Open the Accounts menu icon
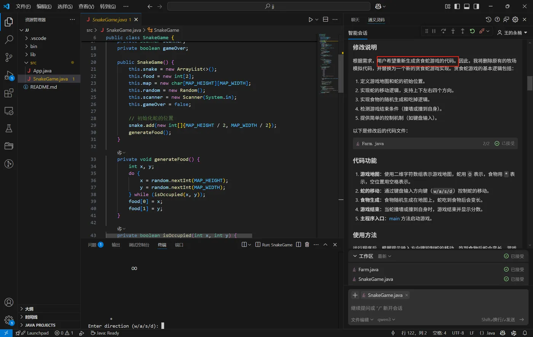 (x=9, y=302)
